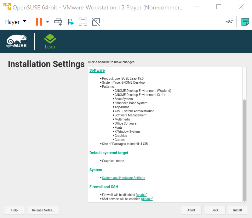252x218 pixels.
Task: Click 'GNOME Desktop Environment (Wayland)' pattern
Action: [x=143, y=91]
